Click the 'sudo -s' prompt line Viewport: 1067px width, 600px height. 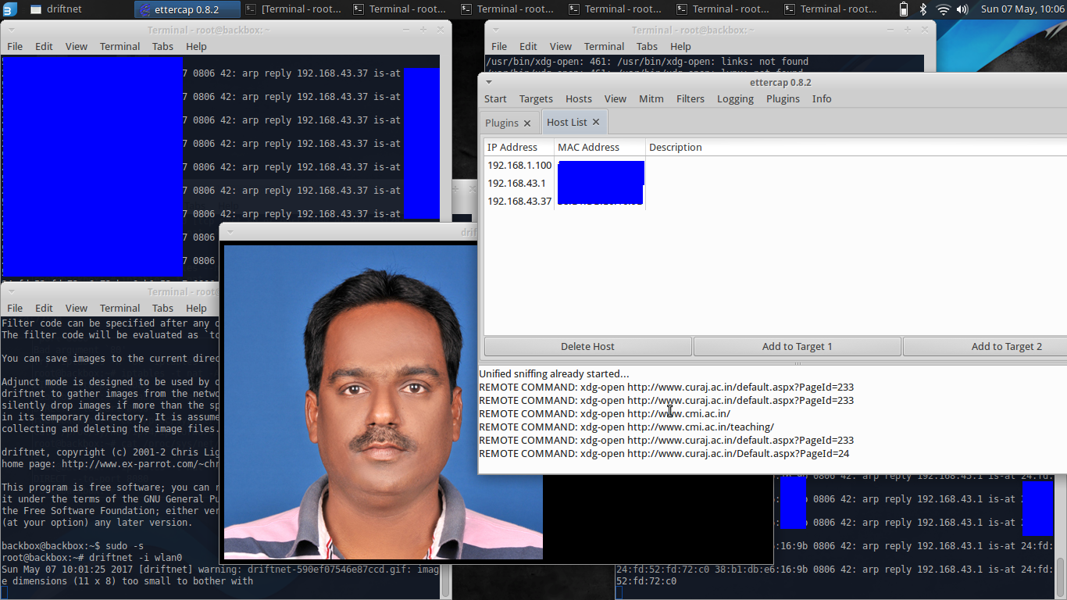point(73,546)
